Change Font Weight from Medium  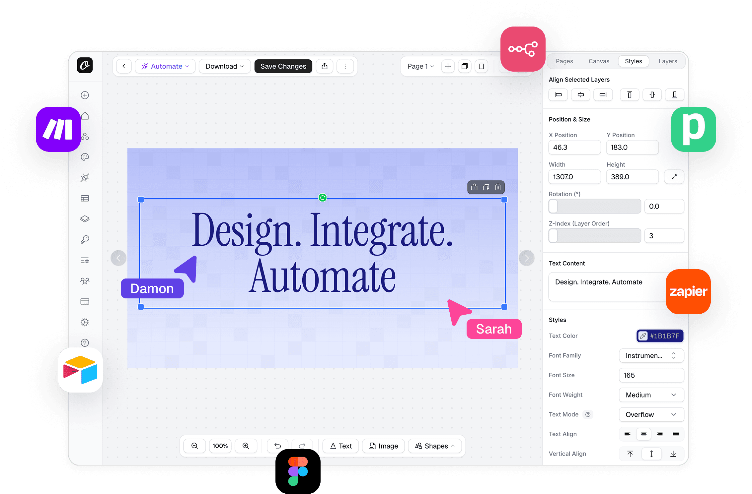click(x=651, y=395)
